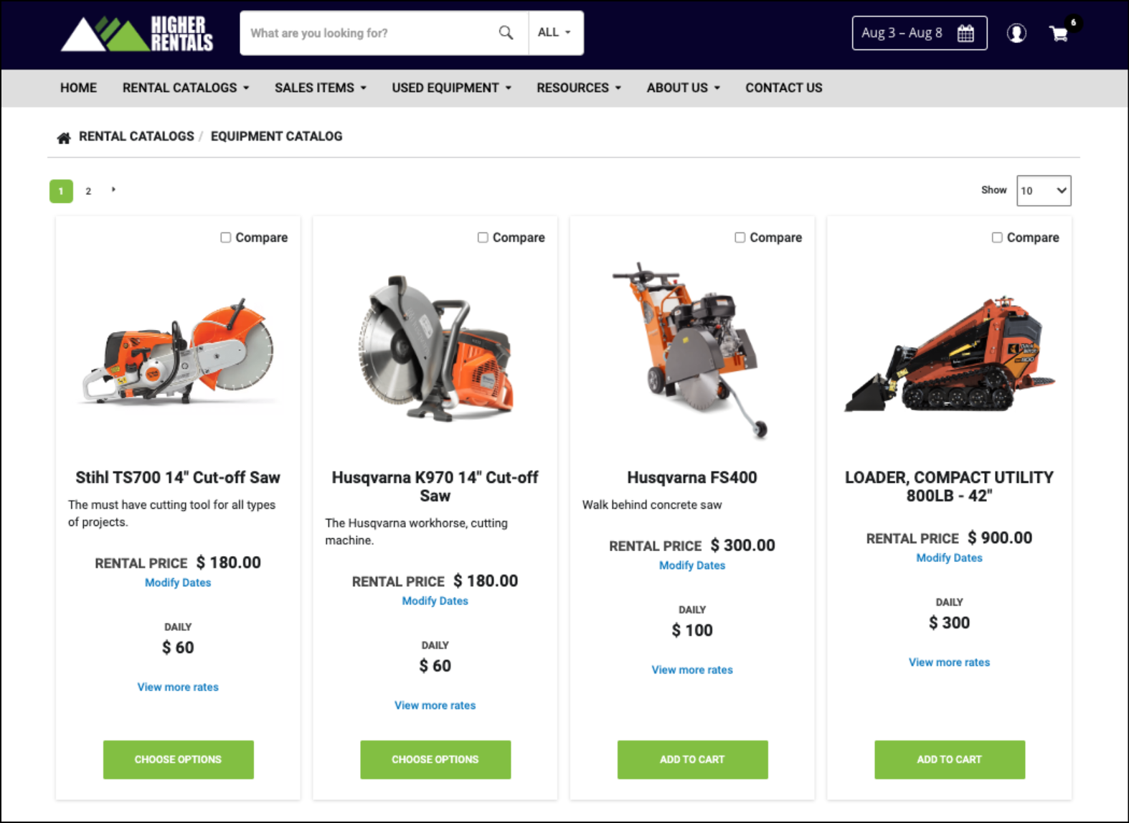Open the user account icon
This screenshot has height=823, width=1129.
point(1016,33)
